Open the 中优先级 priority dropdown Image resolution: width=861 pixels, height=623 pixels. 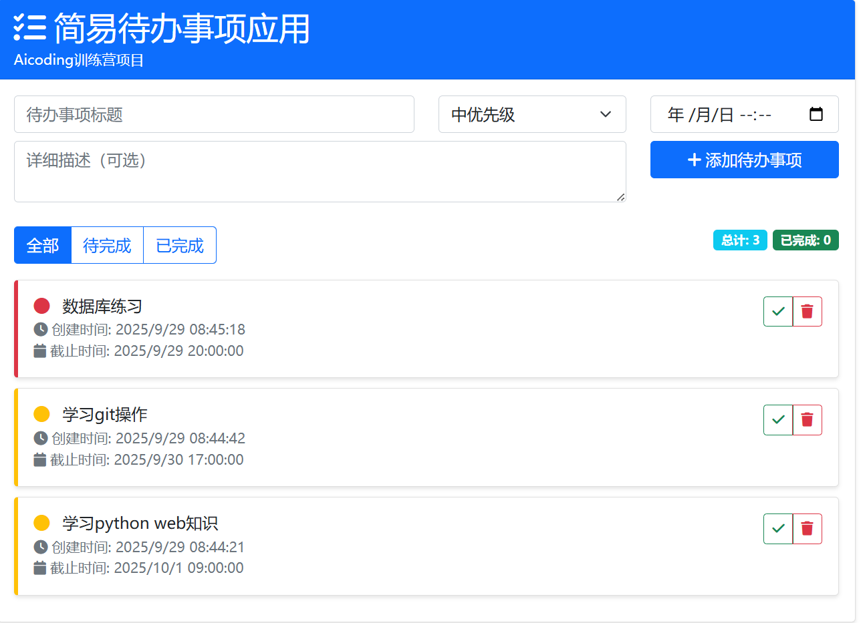click(532, 114)
